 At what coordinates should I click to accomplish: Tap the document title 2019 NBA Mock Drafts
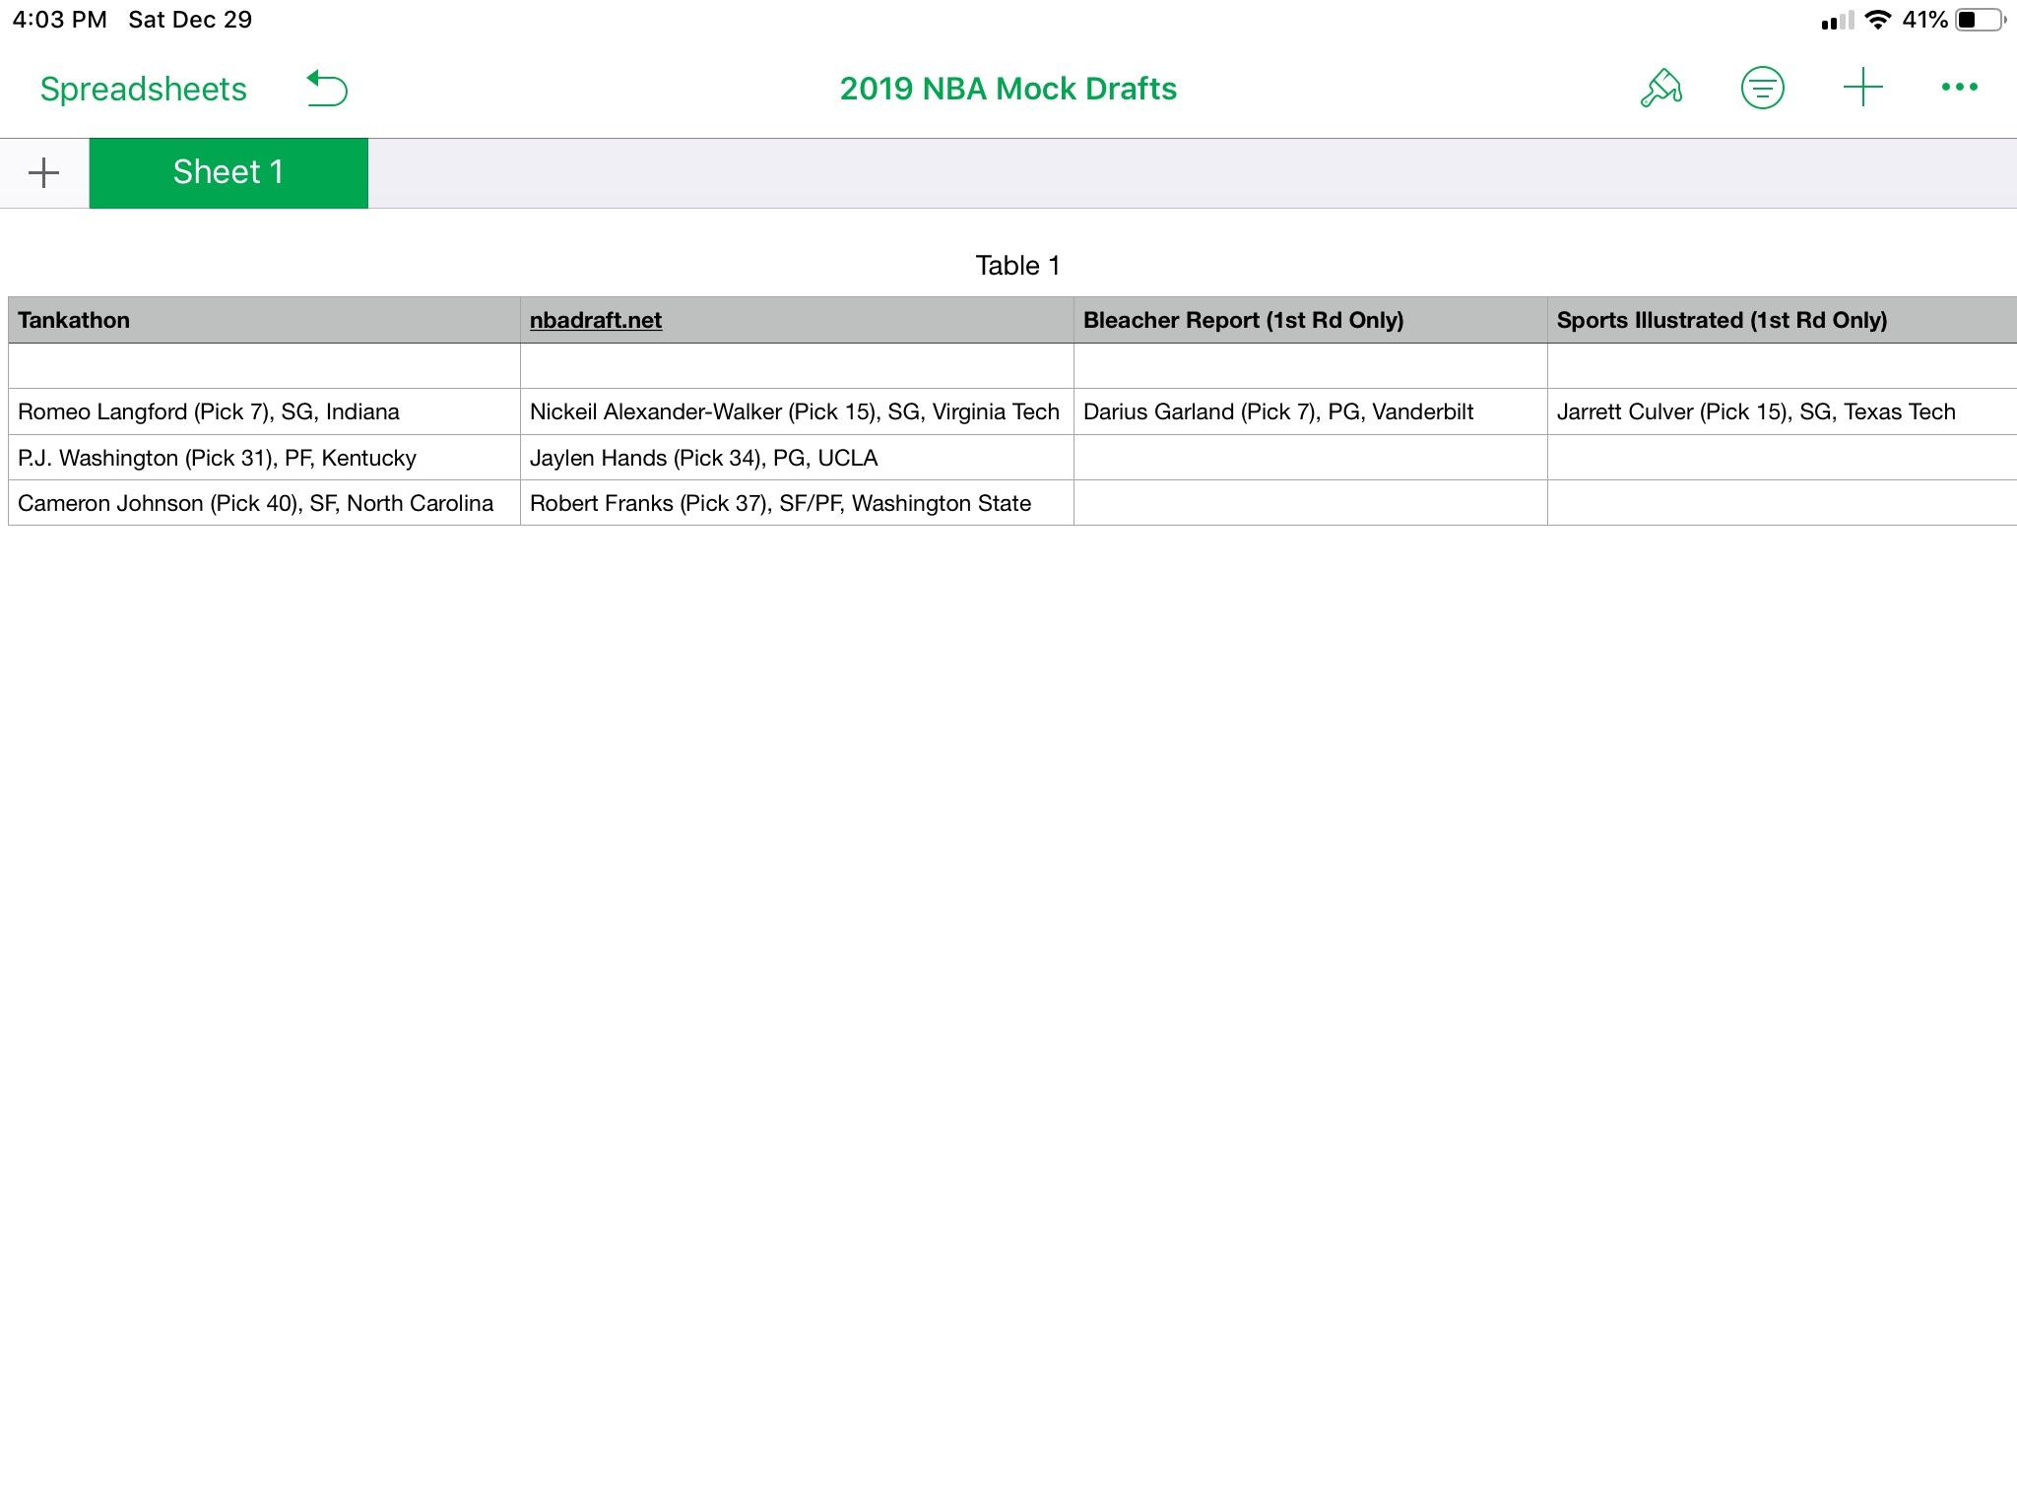click(x=1008, y=89)
